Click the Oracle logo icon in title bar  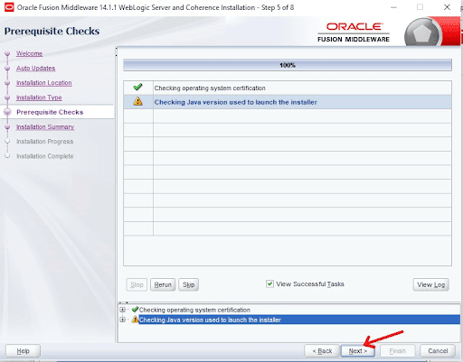(9, 7)
